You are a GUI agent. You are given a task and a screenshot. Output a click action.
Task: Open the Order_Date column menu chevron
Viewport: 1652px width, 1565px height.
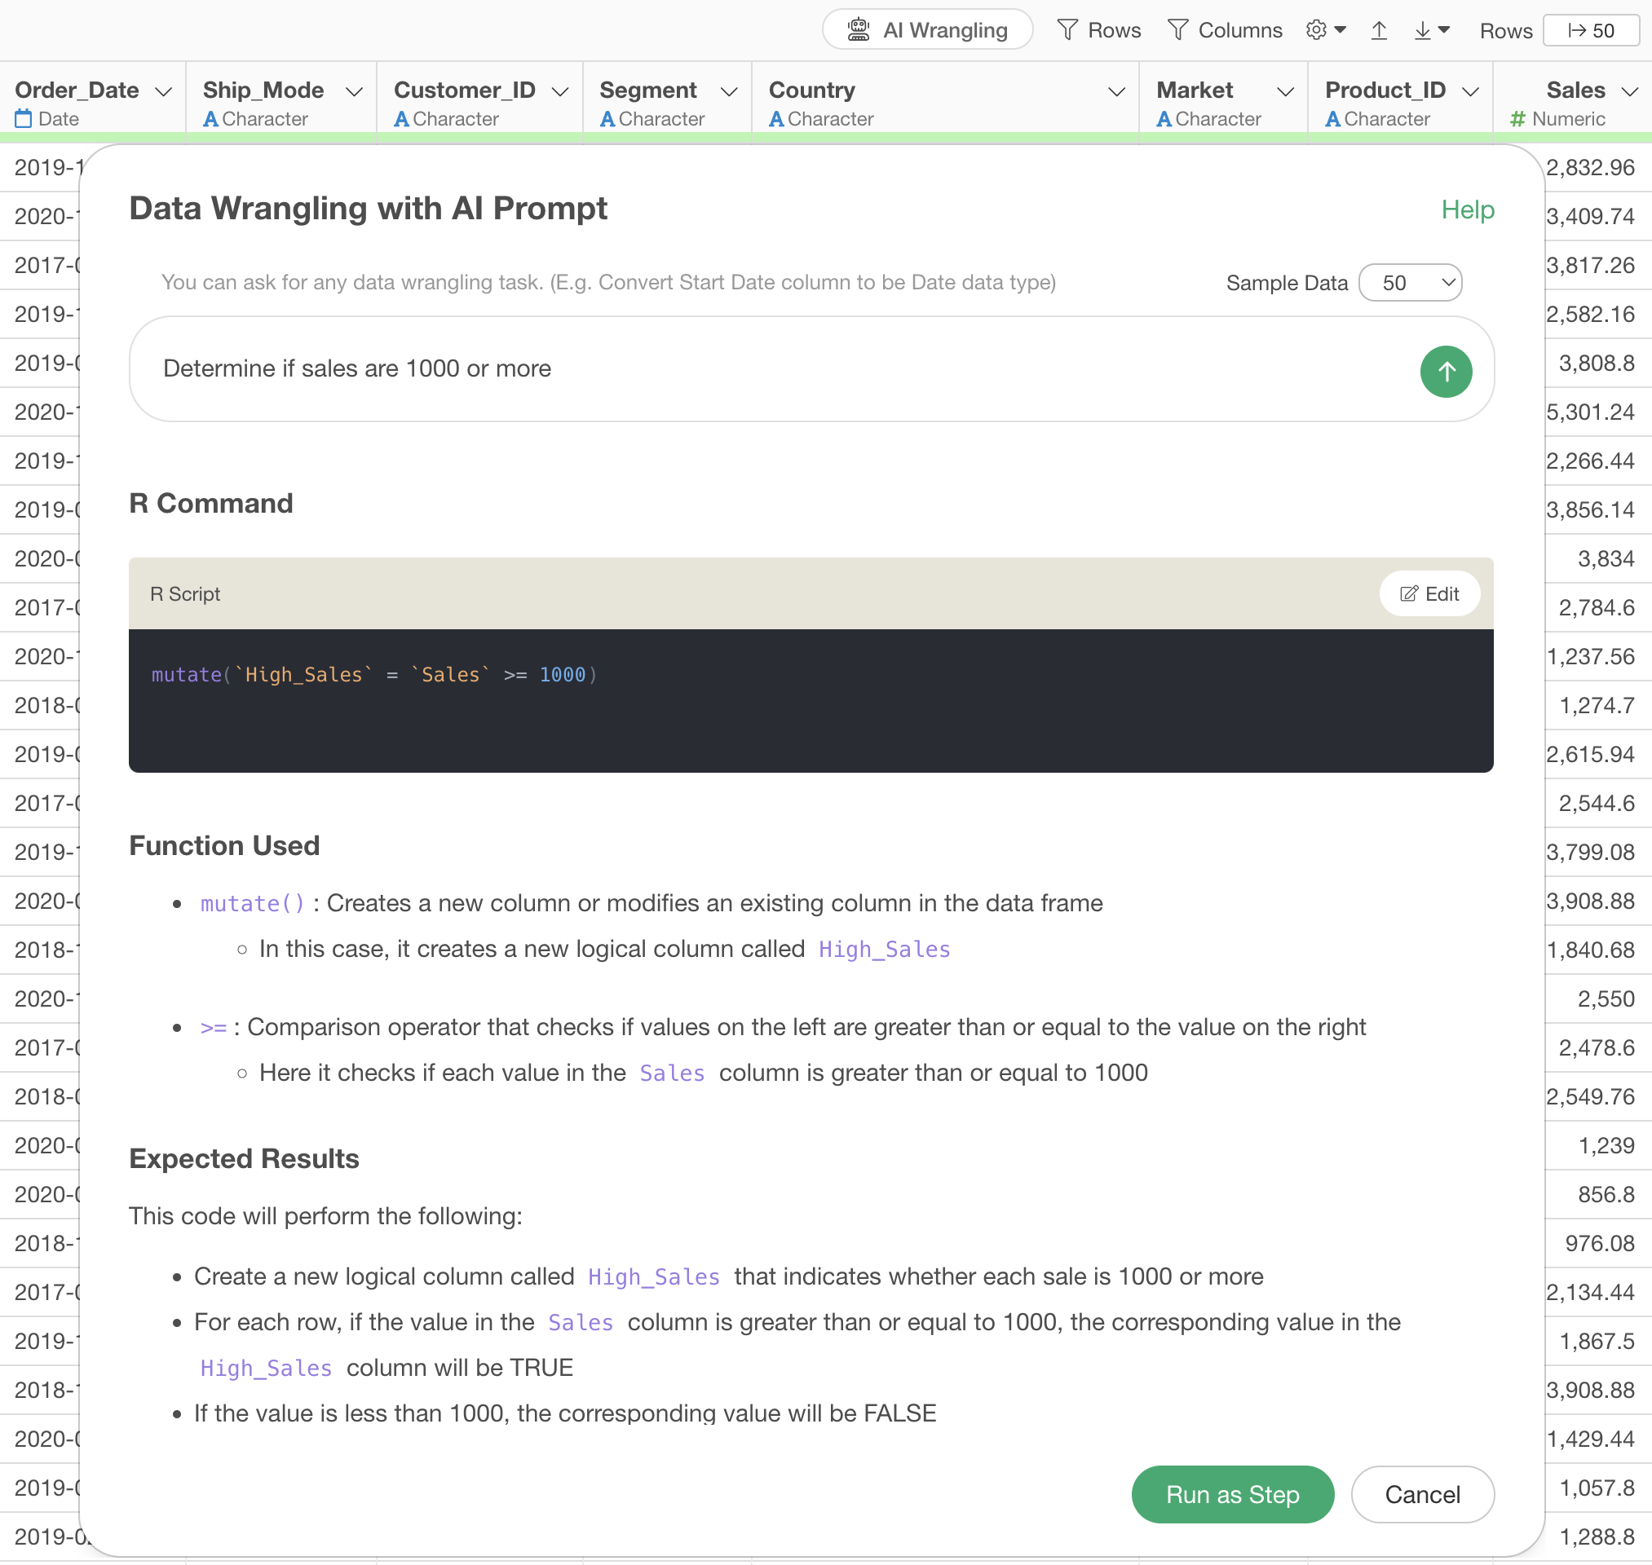[164, 91]
